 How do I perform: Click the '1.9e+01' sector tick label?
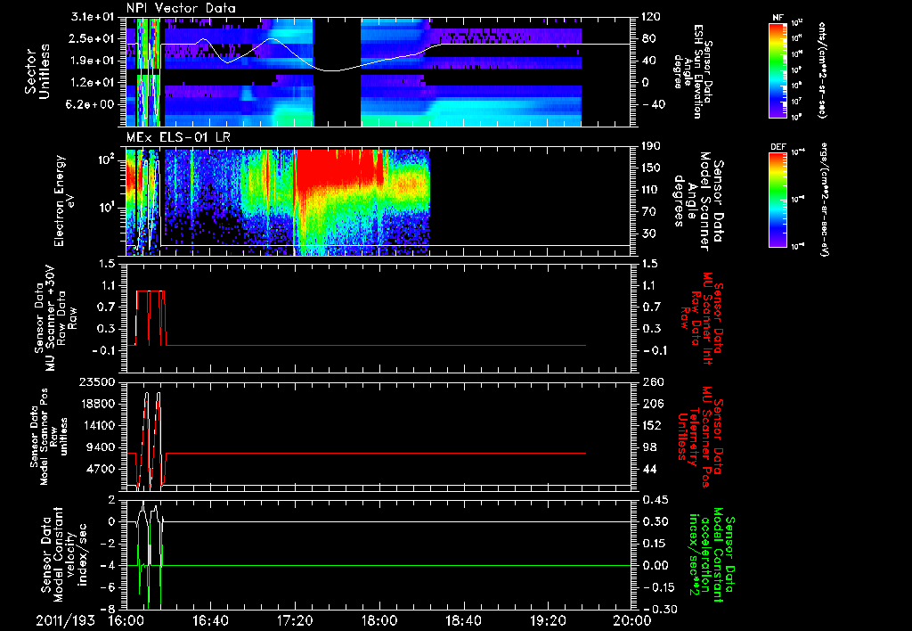point(93,61)
